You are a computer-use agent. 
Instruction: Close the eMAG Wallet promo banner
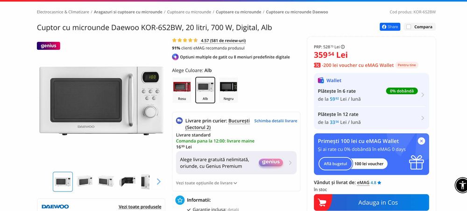click(421, 141)
